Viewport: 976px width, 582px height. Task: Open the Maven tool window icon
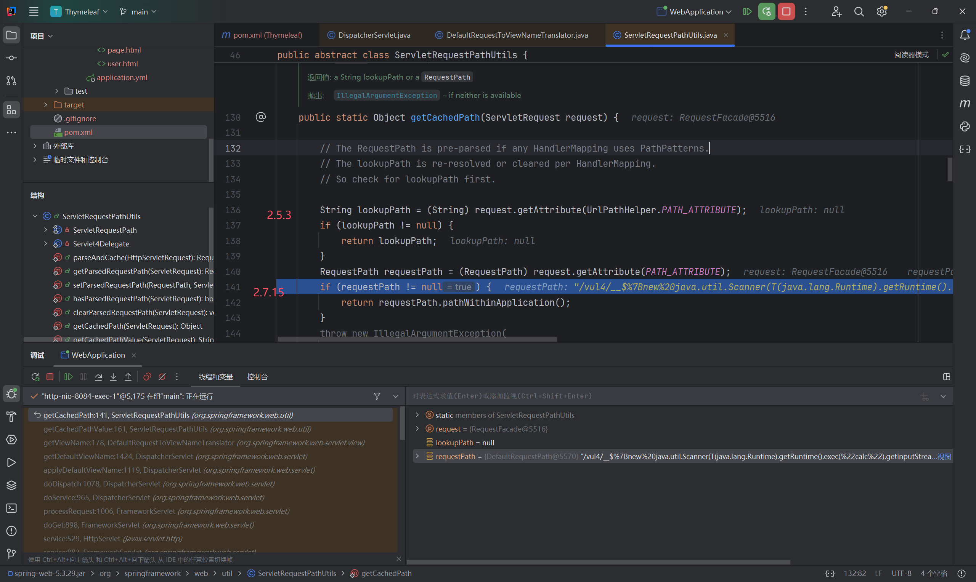[x=965, y=104]
